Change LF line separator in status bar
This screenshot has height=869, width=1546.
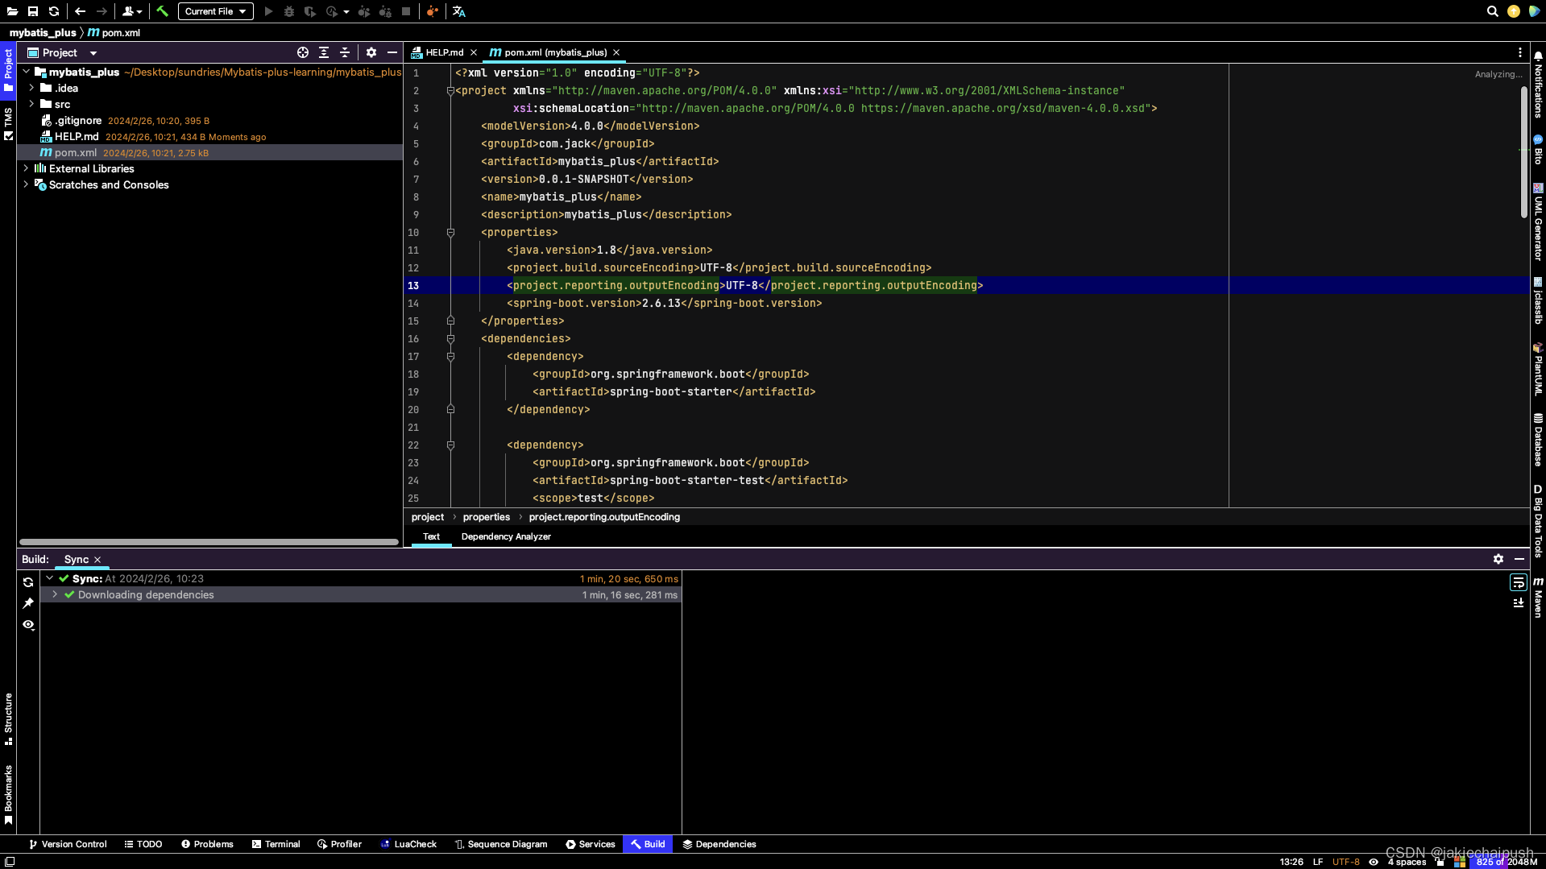coord(1318,862)
